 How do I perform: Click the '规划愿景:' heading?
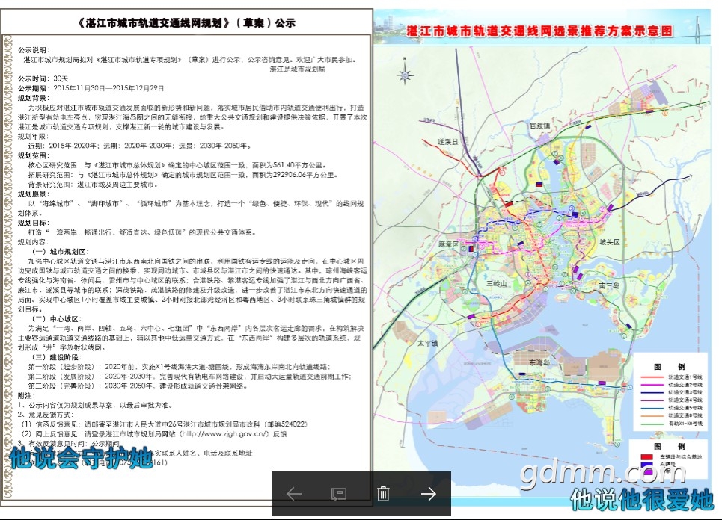34,194
